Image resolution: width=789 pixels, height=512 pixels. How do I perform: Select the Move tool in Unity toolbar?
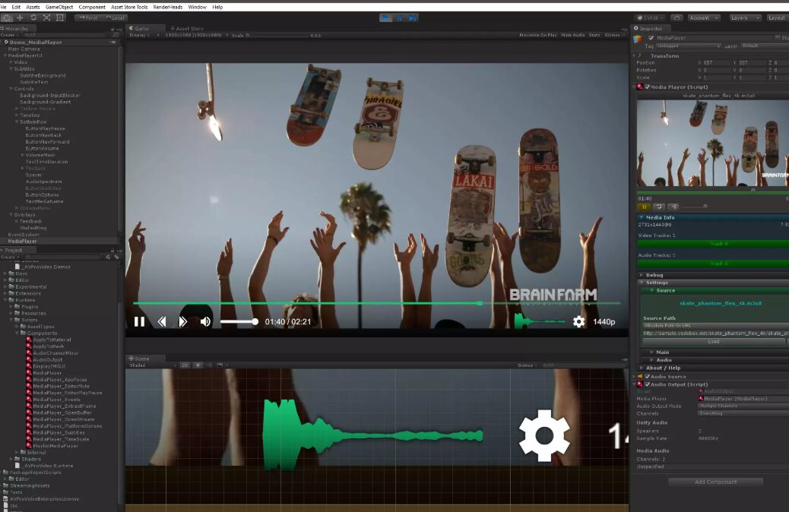click(x=20, y=17)
